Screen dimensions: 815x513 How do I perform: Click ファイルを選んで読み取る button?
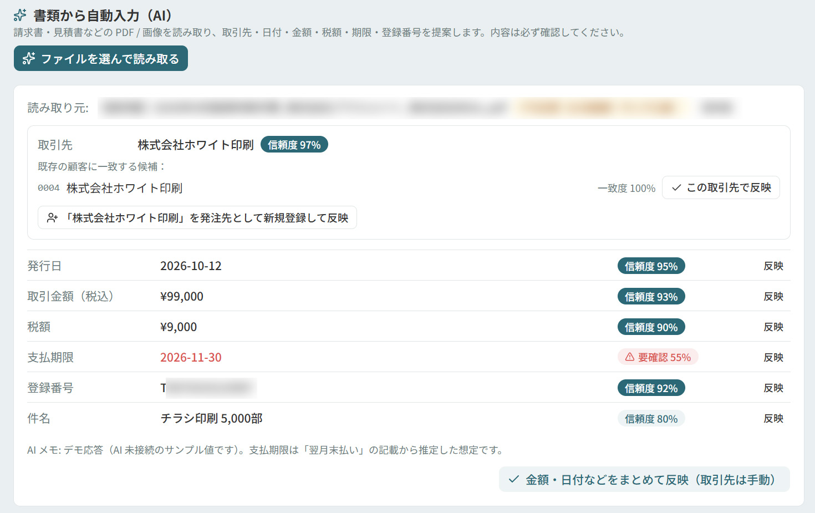[x=101, y=58]
